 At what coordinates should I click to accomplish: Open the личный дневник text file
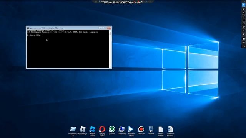point(161,131)
